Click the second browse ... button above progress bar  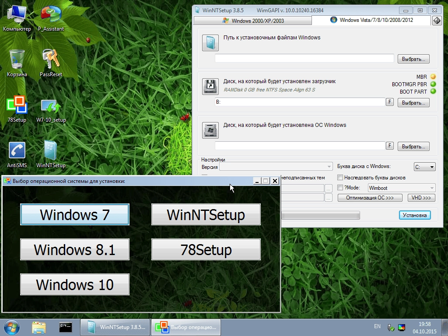coord(328,197)
